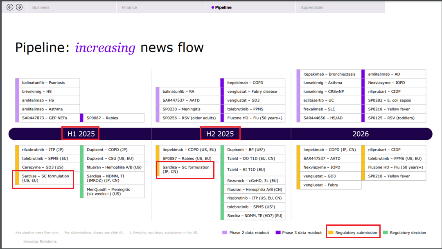Image resolution: width=442 pixels, height=249 pixels.
Task: Select 'Tzield – DO T1D (EU, CN)' entry
Action: (253, 159)
